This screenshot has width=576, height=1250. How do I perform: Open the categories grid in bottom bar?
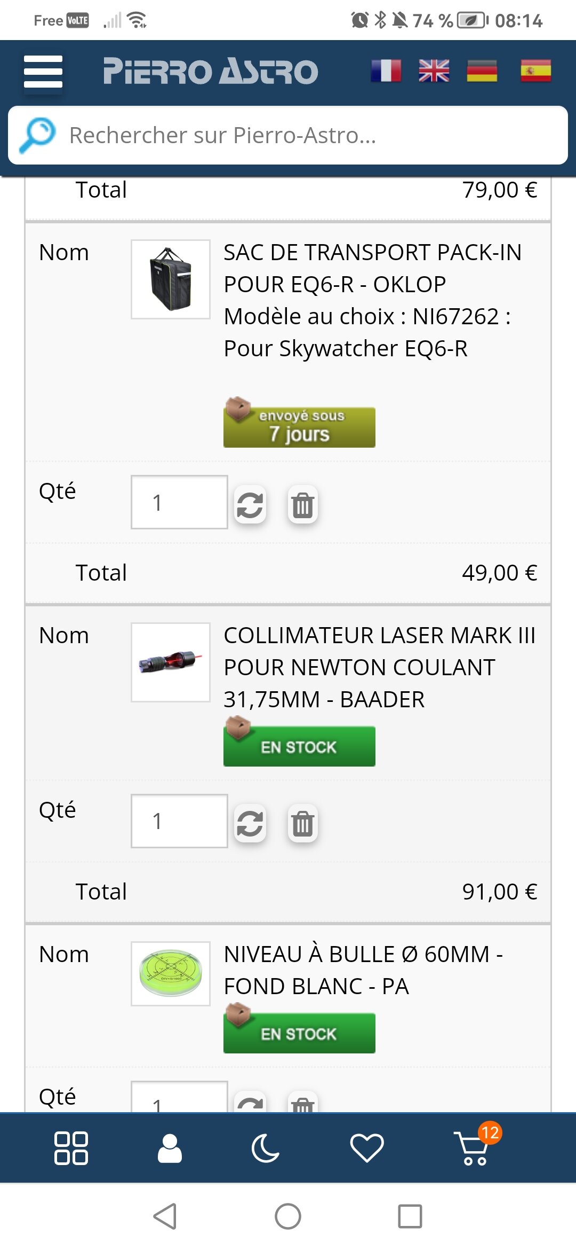point(71,1148)
